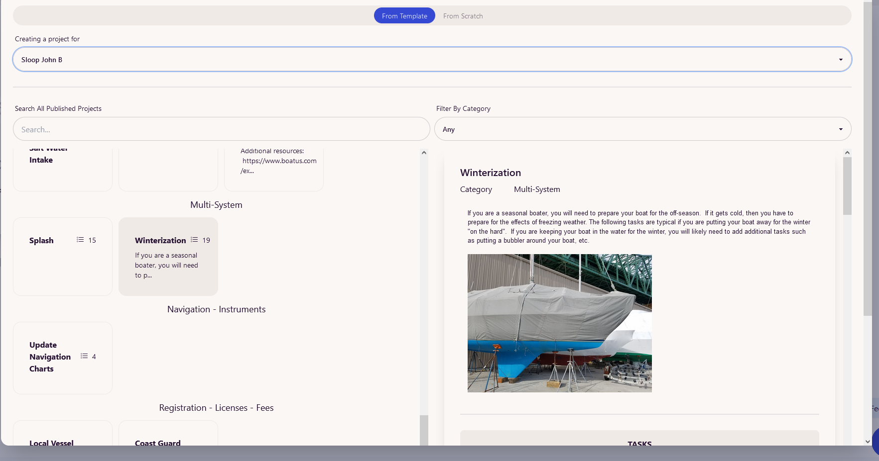
Task: Click the task list icon on Splash card
Action: [x=80, y=240]
